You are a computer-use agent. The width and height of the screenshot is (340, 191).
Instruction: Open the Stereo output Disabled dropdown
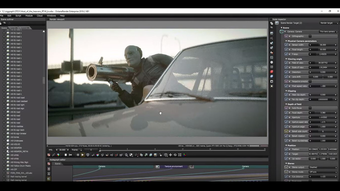point(323,167)
